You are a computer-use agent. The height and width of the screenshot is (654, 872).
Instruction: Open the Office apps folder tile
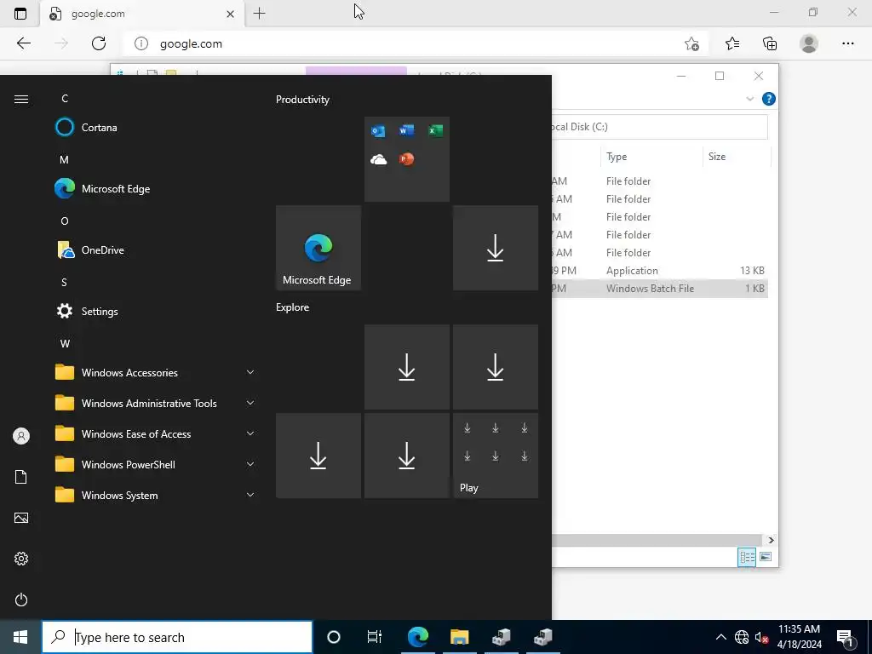click(406, 159)
